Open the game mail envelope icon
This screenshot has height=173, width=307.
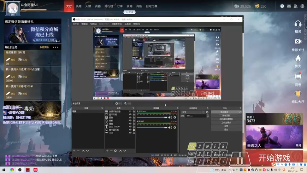point(289,6)
